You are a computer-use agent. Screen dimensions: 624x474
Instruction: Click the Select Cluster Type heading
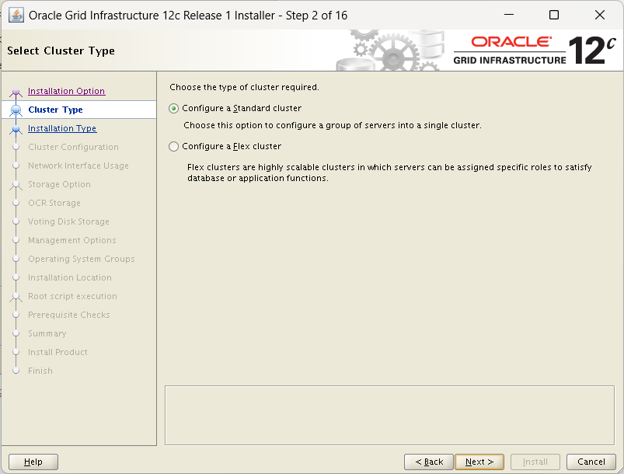tap(61, 51)
